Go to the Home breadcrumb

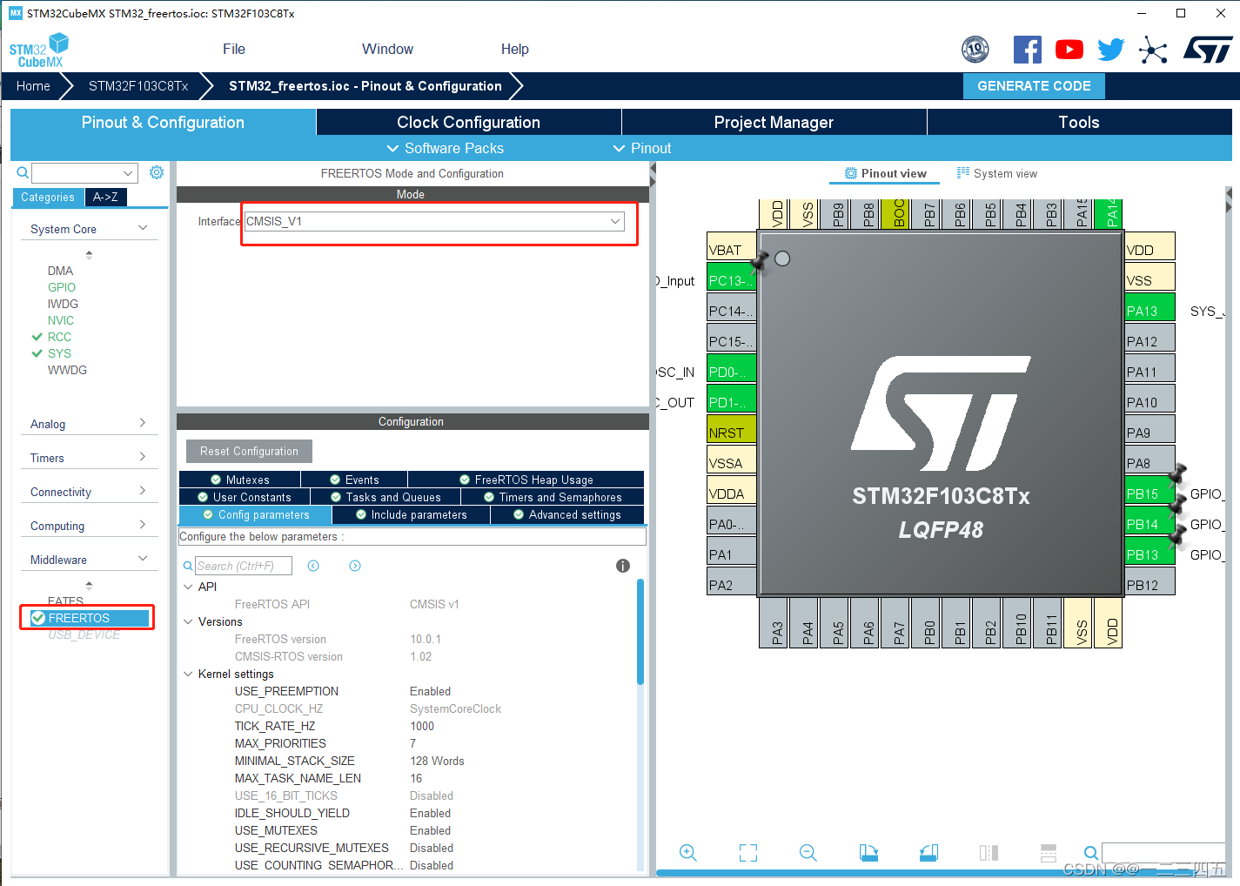tap(33, 86)
